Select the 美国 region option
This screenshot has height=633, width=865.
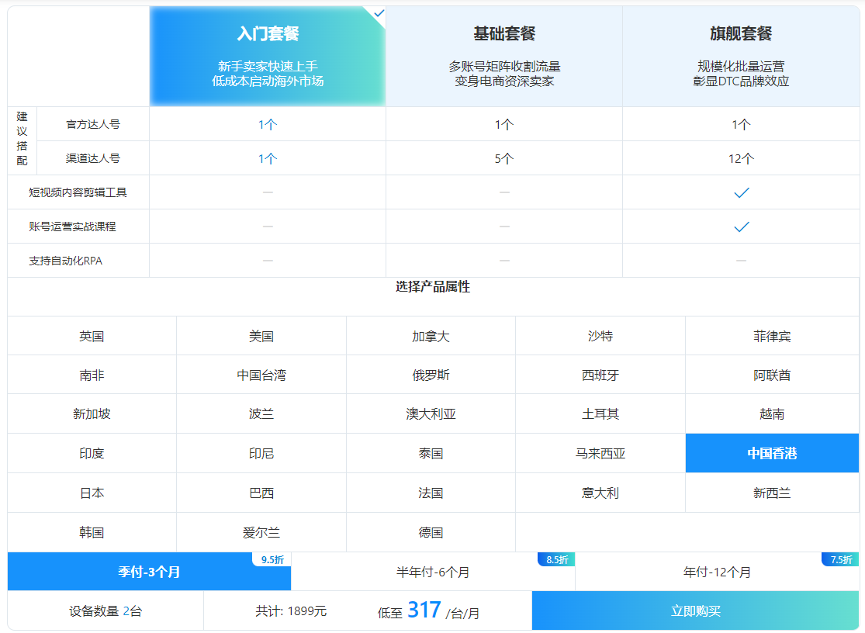pyautogui.click(x=262, y=335)
